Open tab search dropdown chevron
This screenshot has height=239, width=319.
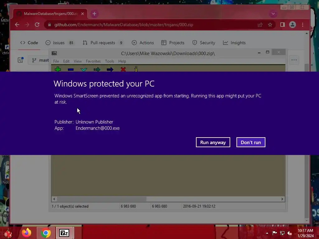click(273, 14)
